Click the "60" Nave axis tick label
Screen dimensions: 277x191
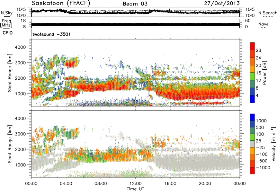[248, 21]
